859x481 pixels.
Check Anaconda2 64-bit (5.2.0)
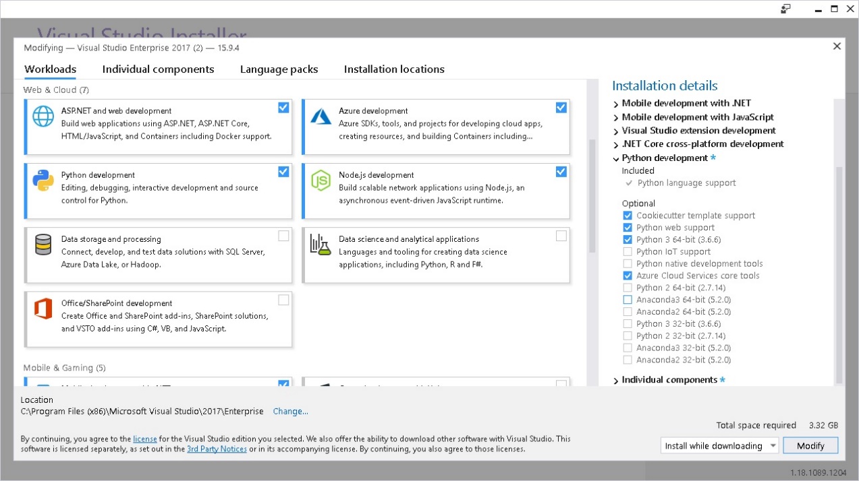click(x=628, y=312)
